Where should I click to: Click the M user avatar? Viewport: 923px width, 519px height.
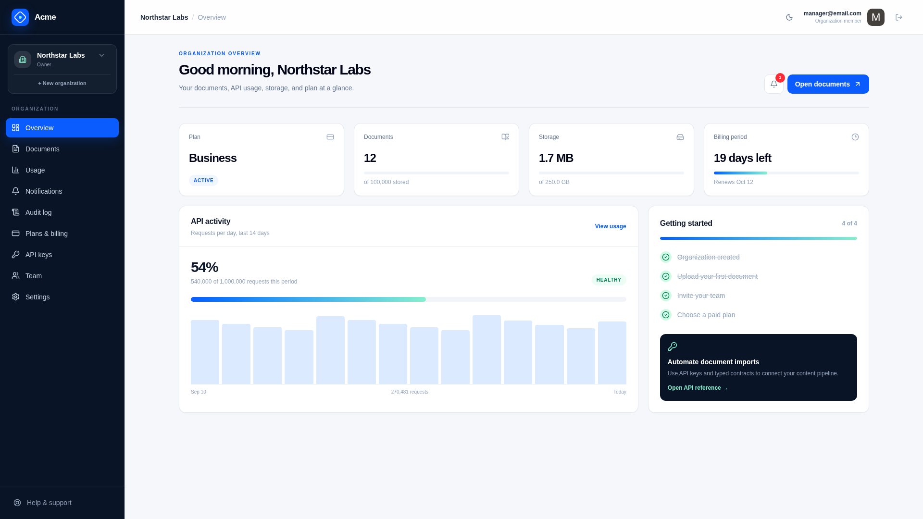pyautogui.click(x=876, y=17)
